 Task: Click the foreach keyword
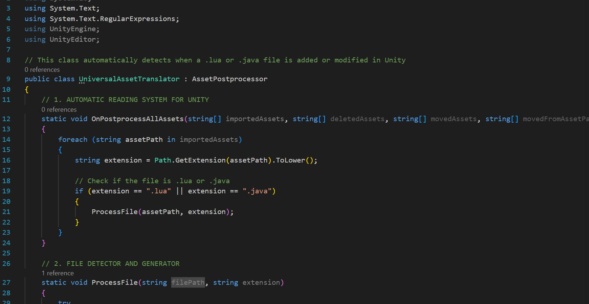click(73, 139)
